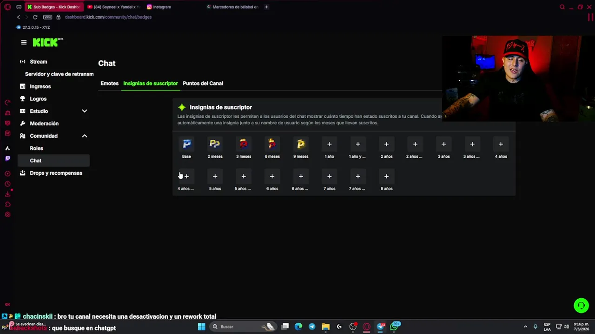Add badge for truncated '5 años ...' slot
The height and width of the screenshot is (334, 595).
click(244, 176)
